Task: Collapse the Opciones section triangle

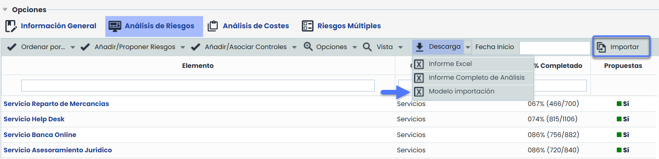Action: tap(5, 9)
